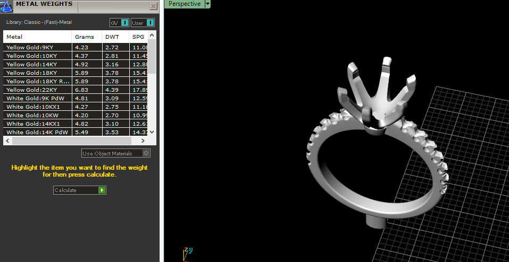The image size is (509, 262).
Task: Select the Yellow Gold:9KY row
Action: (x=76, y=47)
